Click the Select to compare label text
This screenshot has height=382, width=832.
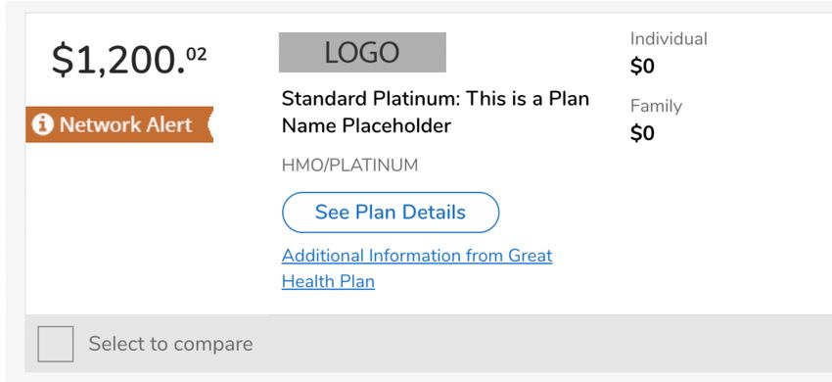click(x=171, y=344)
